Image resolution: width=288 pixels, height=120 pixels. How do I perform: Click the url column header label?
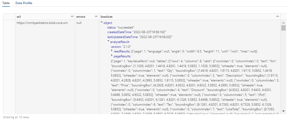coord(19,17)
